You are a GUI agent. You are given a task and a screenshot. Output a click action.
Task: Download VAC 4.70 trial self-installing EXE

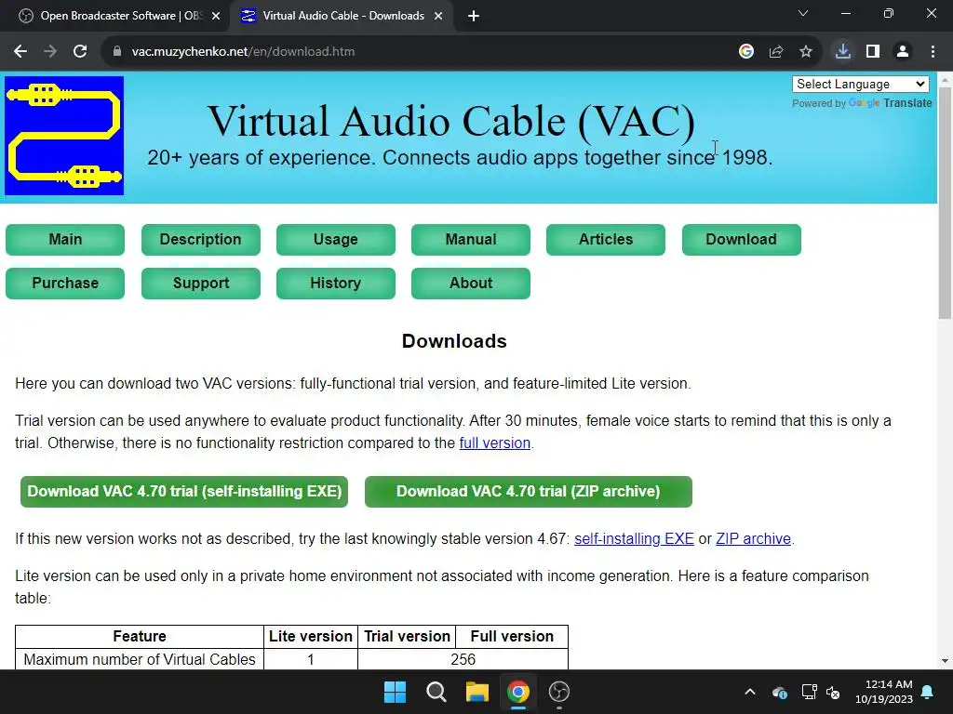tap(184, 491)
